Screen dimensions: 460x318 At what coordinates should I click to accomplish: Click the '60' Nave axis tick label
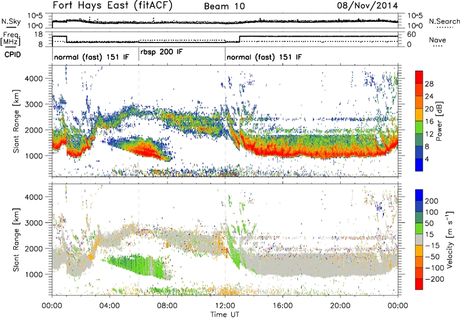pyautogui.click(x=412, y=34)
